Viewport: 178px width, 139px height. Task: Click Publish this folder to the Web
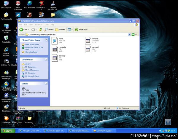[34, 48]
